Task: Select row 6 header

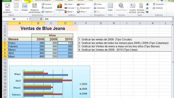Action: pos(5,43)
